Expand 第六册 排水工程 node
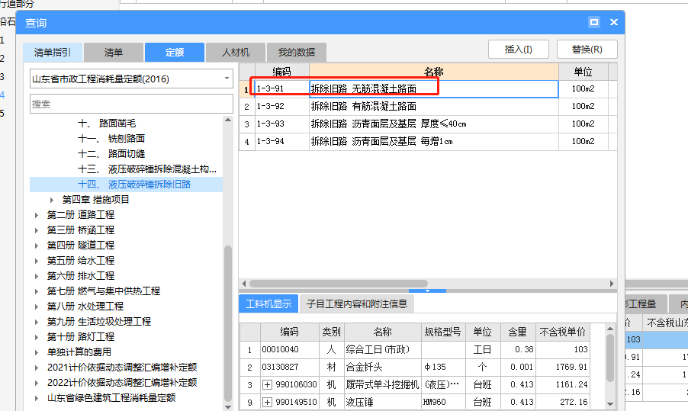The image size is (688, 411). point(37,276)
